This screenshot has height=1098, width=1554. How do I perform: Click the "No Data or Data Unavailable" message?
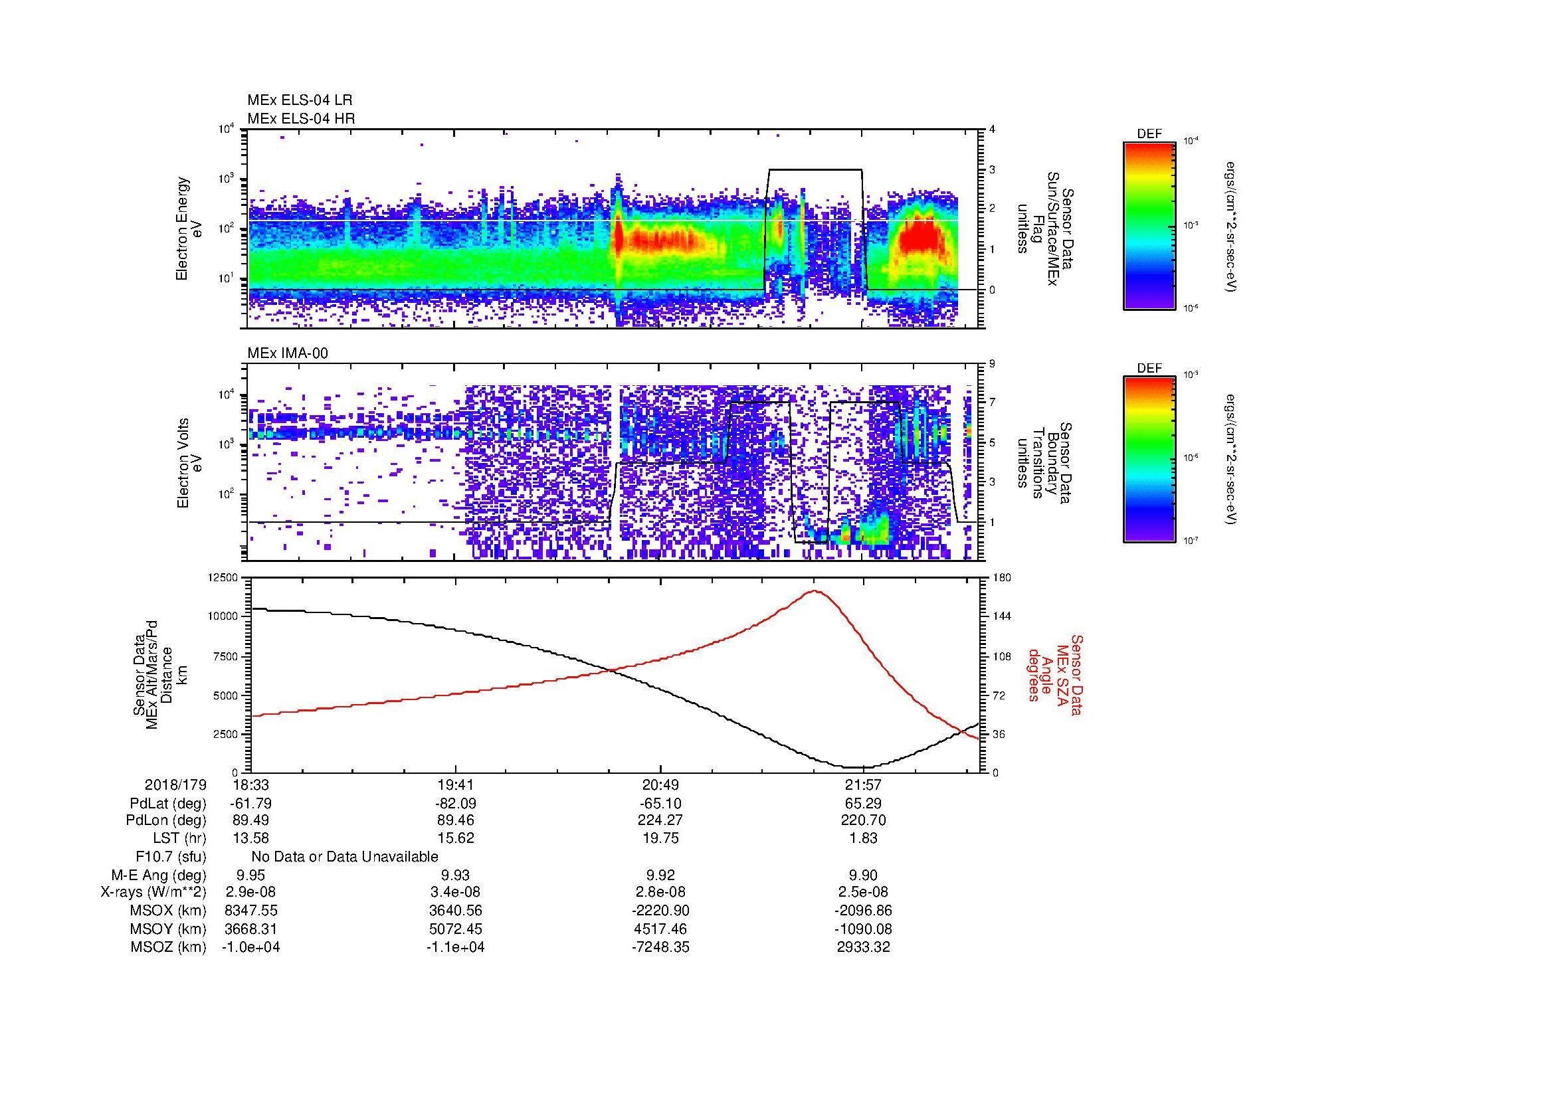pos(345,857)
